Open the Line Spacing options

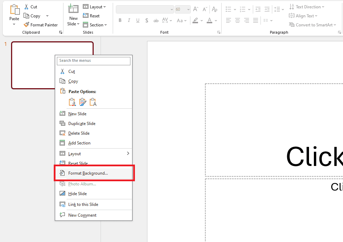pos(279,9)
